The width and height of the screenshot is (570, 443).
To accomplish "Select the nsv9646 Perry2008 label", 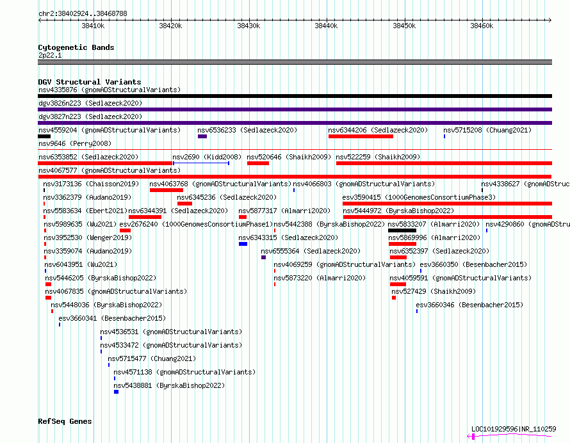I will pos(75,143).
